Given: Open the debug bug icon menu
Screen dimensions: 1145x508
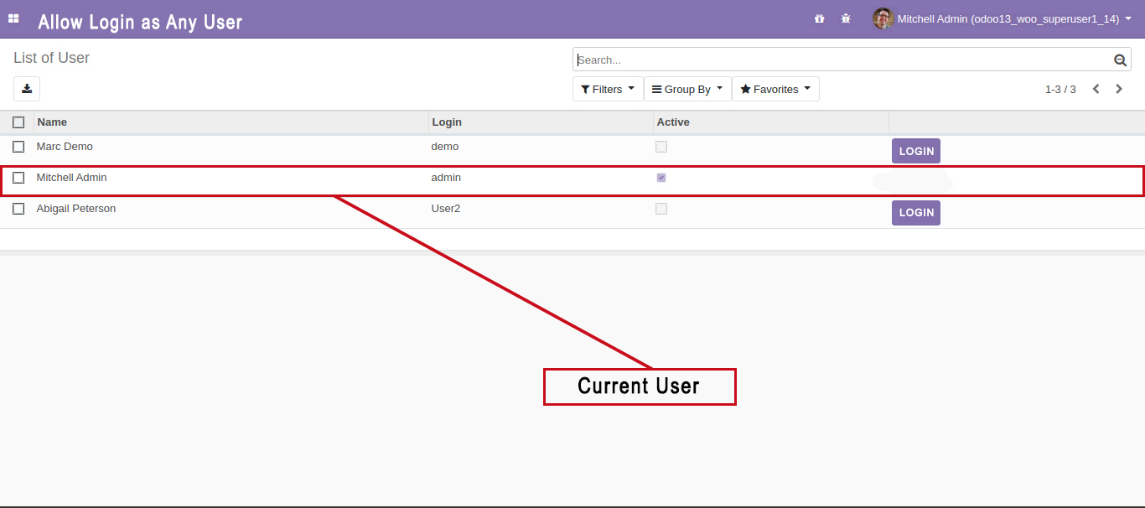Looking at the screenshot, I should 846,18.
